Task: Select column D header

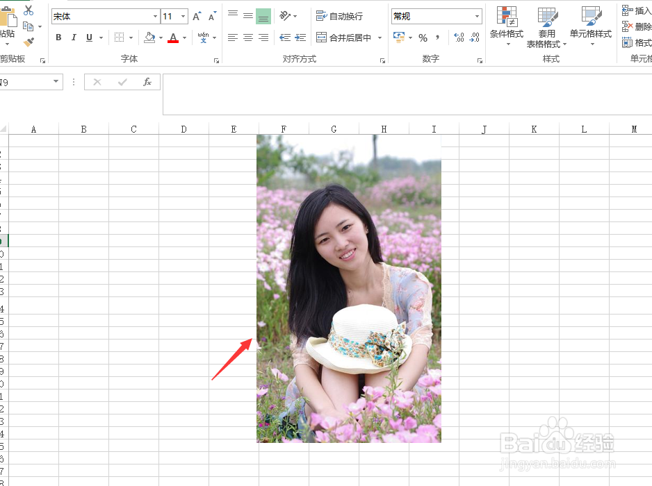Action: [x=184, y=129]
